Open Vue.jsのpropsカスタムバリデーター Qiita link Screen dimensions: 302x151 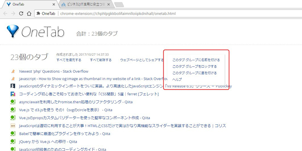tap(85, 118)
